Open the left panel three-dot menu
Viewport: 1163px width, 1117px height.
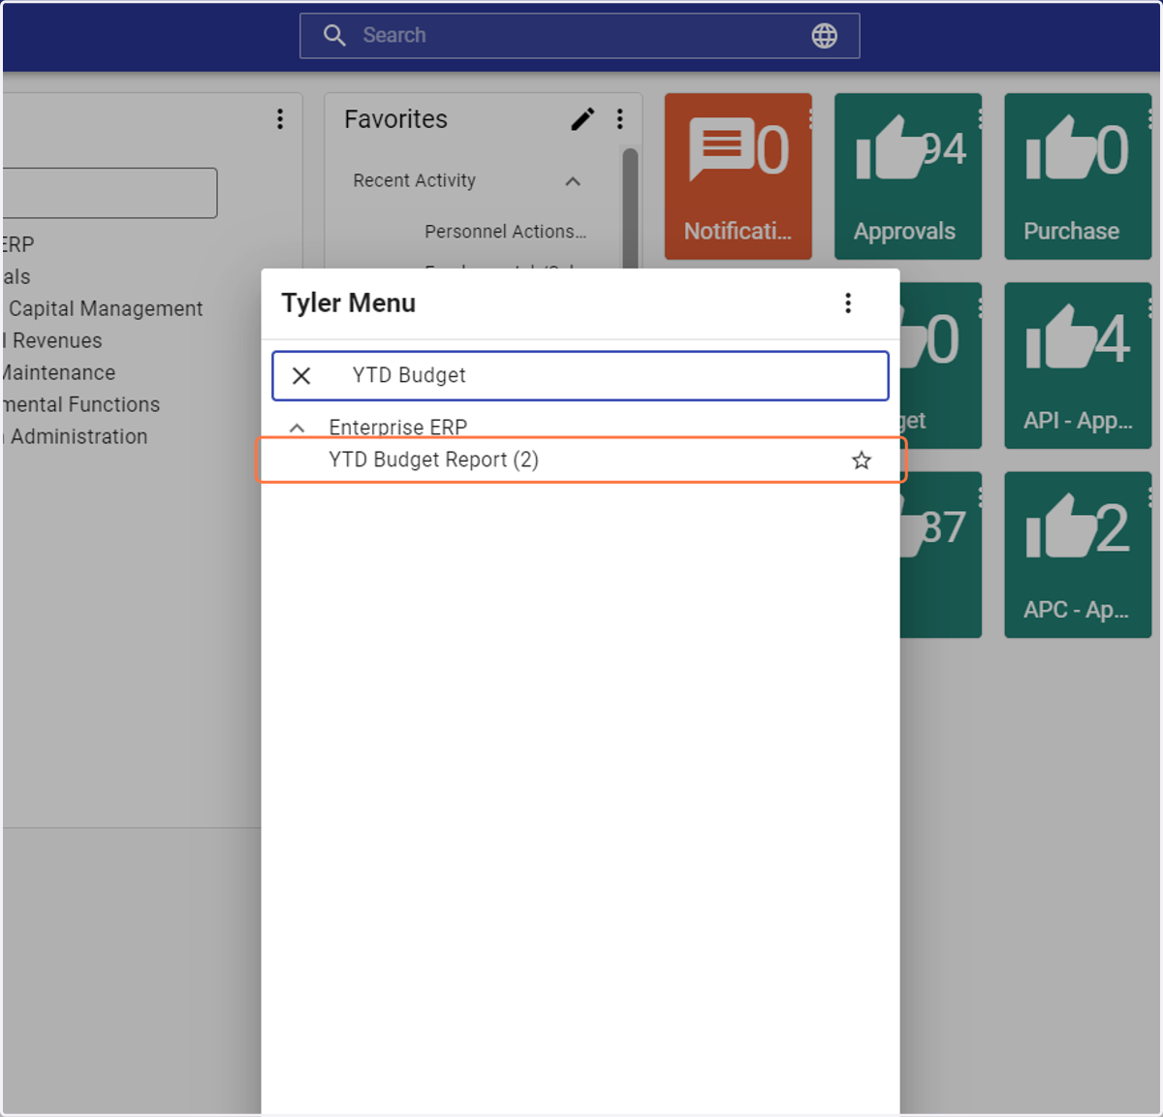point(280,119)
